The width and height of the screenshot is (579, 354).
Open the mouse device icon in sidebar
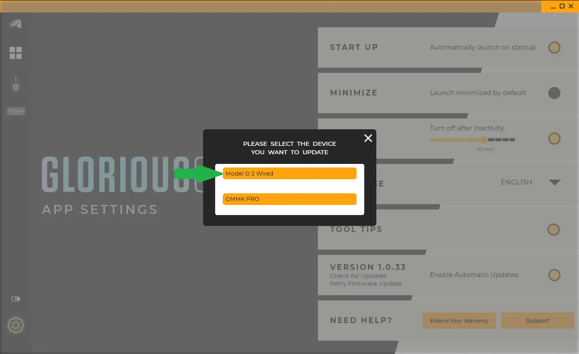16,84
